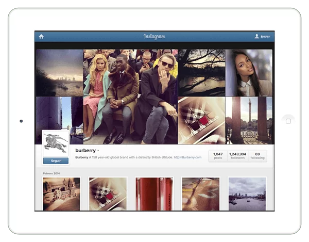The image size is (309, 242).
Task: Click the Instagram logo in header
Action: (x=154, y=37)
